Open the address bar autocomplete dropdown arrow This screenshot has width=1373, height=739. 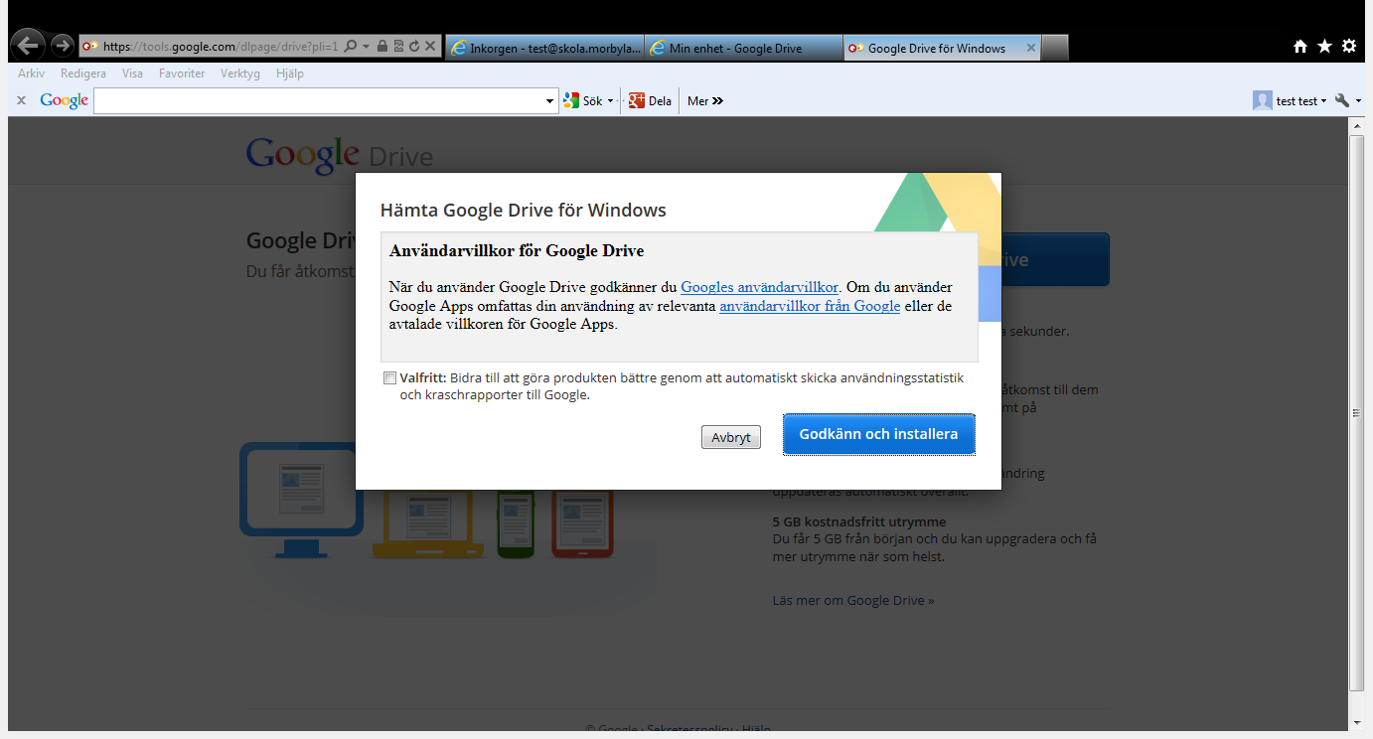click(366, 47)
